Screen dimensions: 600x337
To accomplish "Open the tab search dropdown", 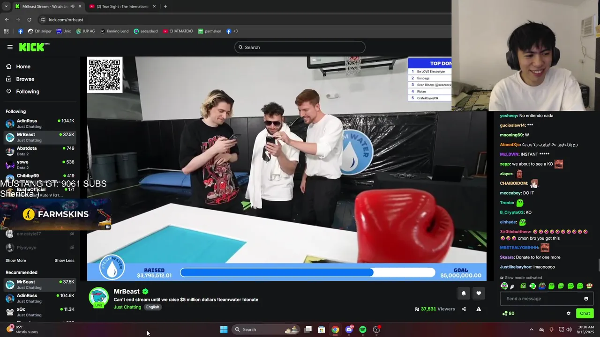I will click(6, 7).
